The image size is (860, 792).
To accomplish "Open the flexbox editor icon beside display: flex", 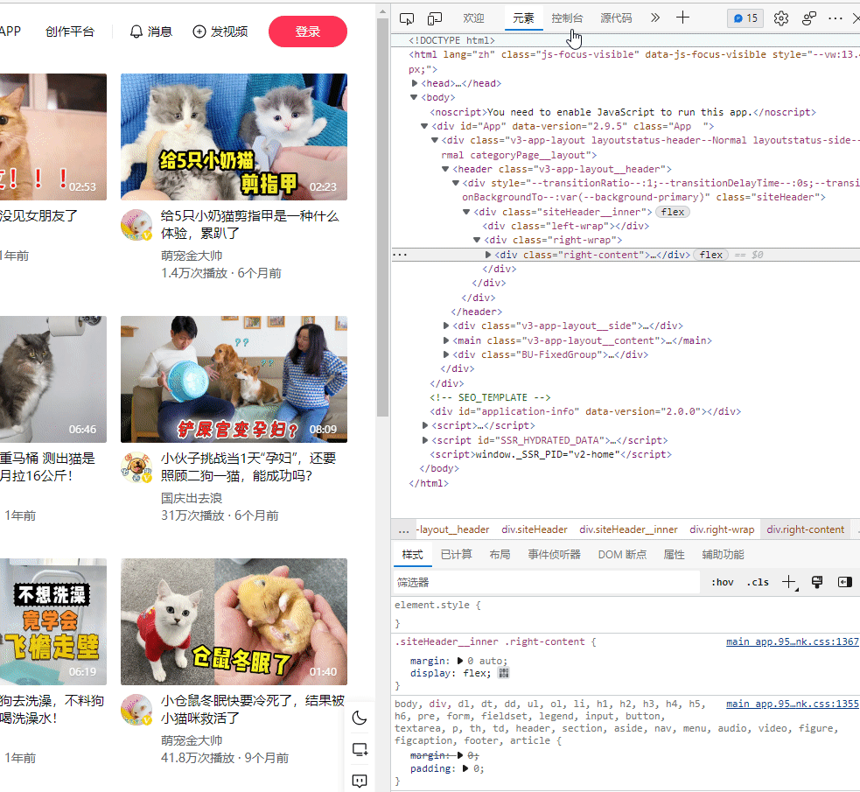I will [504, 672].
